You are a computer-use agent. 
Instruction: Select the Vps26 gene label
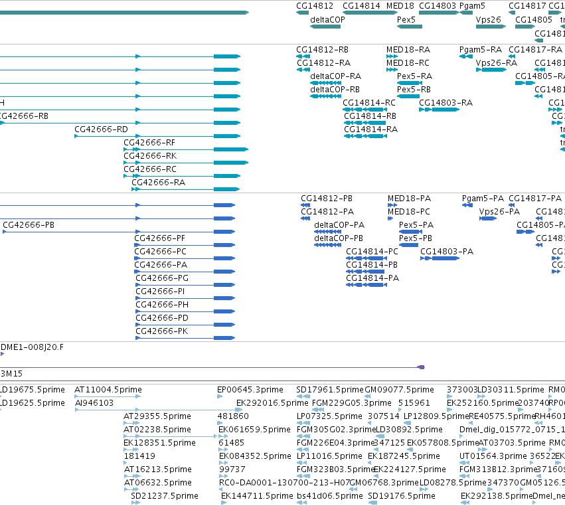[x=488, y=20]
